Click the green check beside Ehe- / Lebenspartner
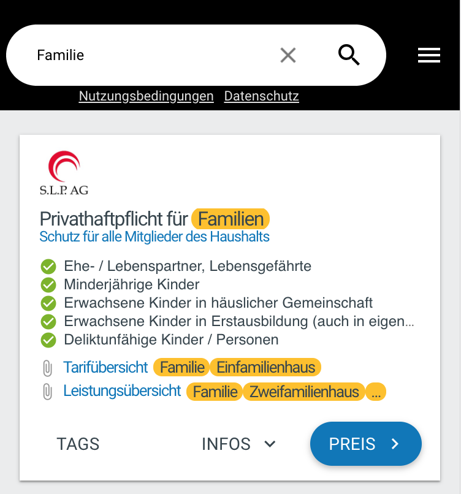461x494 pixels. coord(48,267)
